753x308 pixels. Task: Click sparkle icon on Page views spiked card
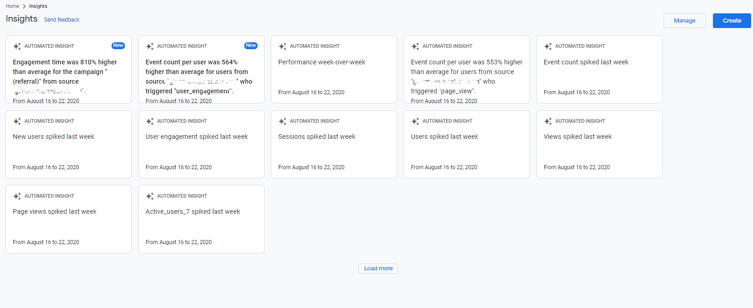[17, 196]
